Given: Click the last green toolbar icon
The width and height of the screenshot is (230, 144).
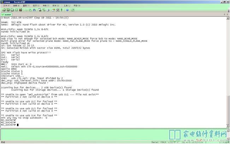Looking at the screenshot, I should 73,10.
